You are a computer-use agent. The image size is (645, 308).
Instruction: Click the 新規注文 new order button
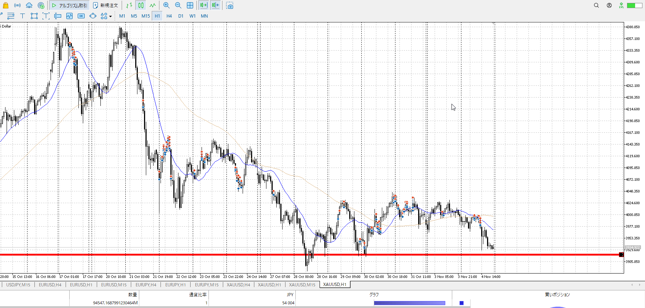click(106, 5)
